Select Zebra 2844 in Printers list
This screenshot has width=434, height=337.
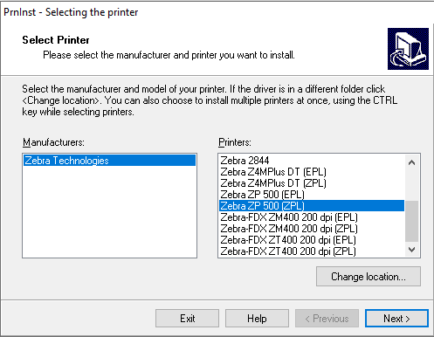(312, 161)
